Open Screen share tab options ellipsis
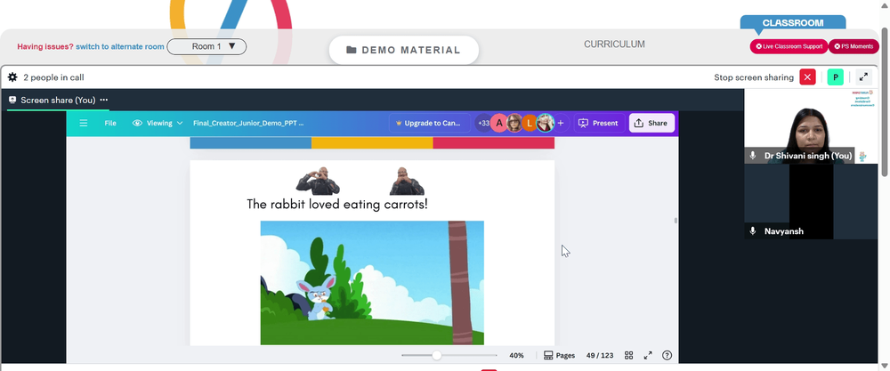 click(104, 100)
